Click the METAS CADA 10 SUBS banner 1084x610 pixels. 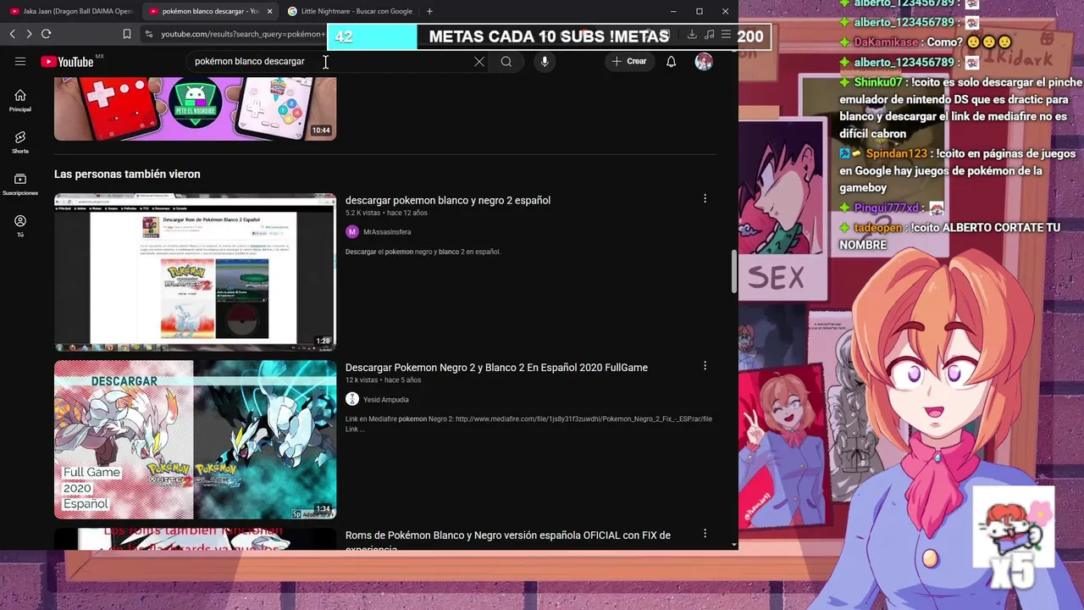[x=549, y=36]
